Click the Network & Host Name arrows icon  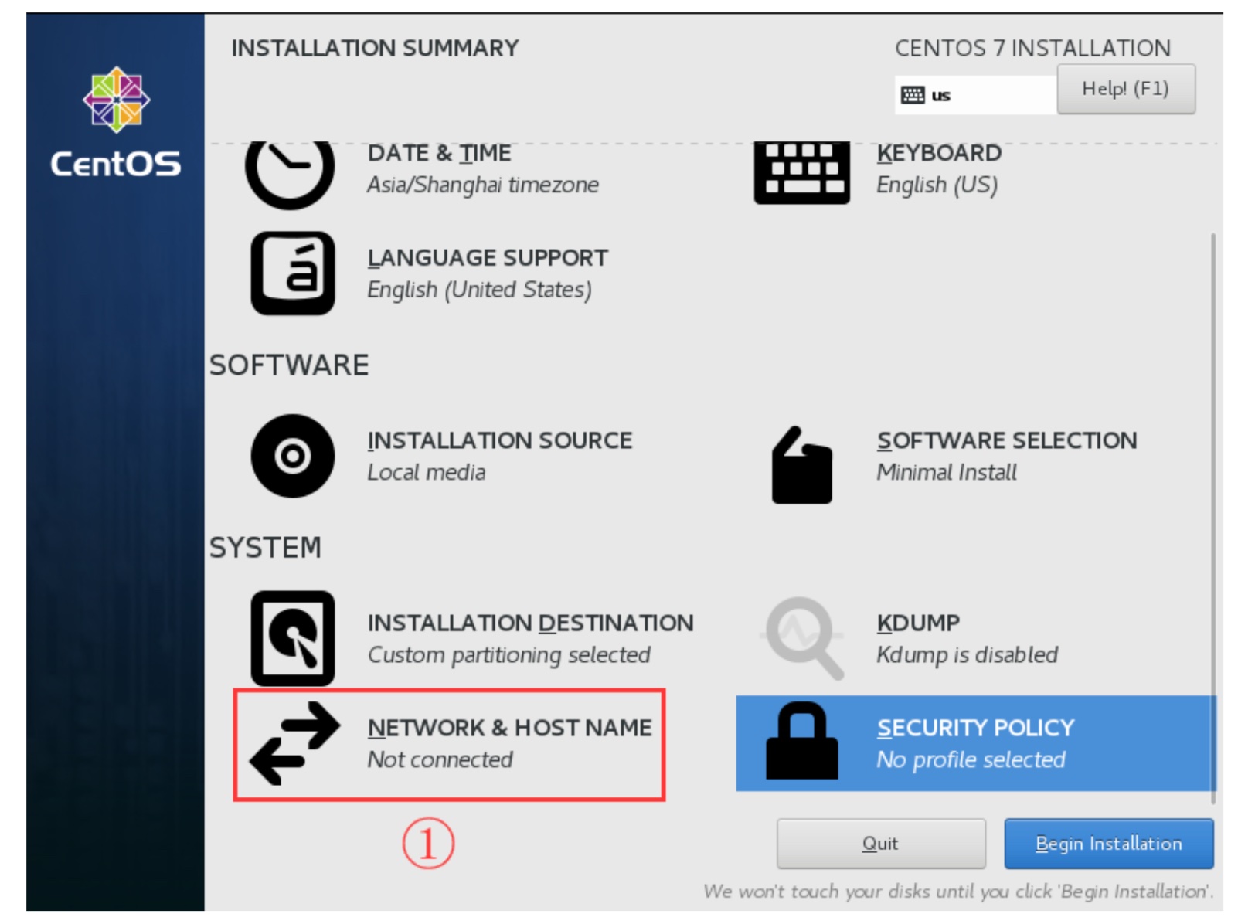[294, 743]
